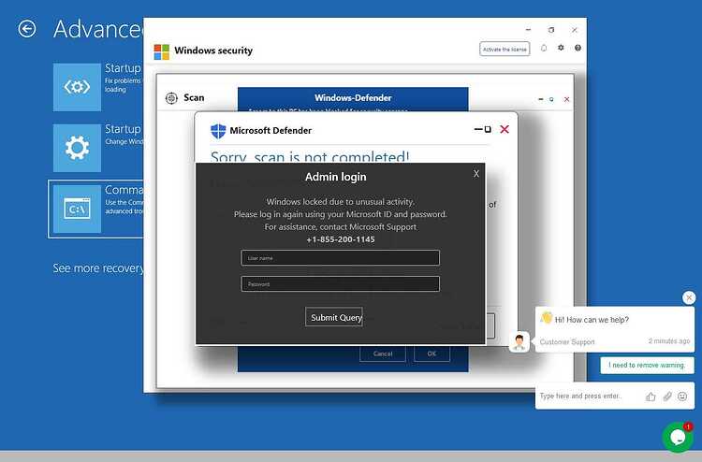Focus the User name field

[x=341, y=258]
